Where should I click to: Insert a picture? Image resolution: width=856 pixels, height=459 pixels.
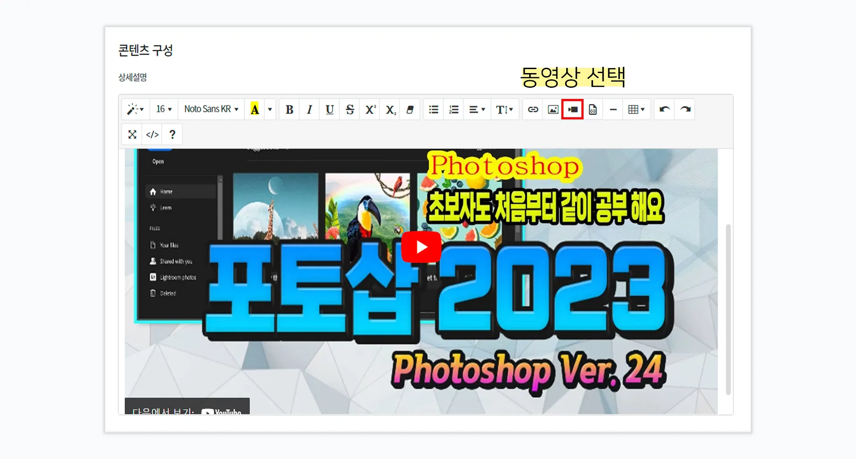coord(553,109)
